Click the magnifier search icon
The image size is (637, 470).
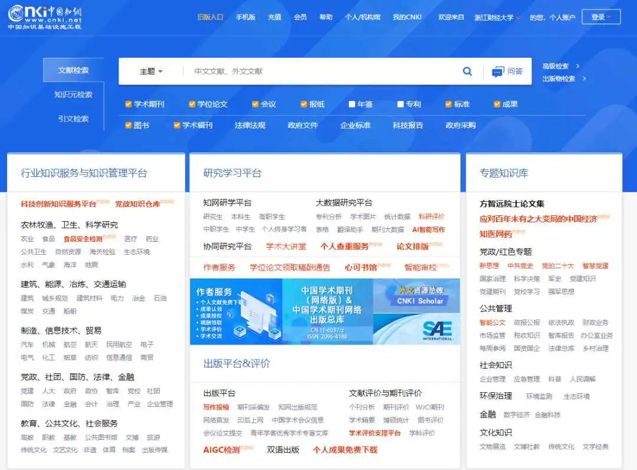coord(468,71)
